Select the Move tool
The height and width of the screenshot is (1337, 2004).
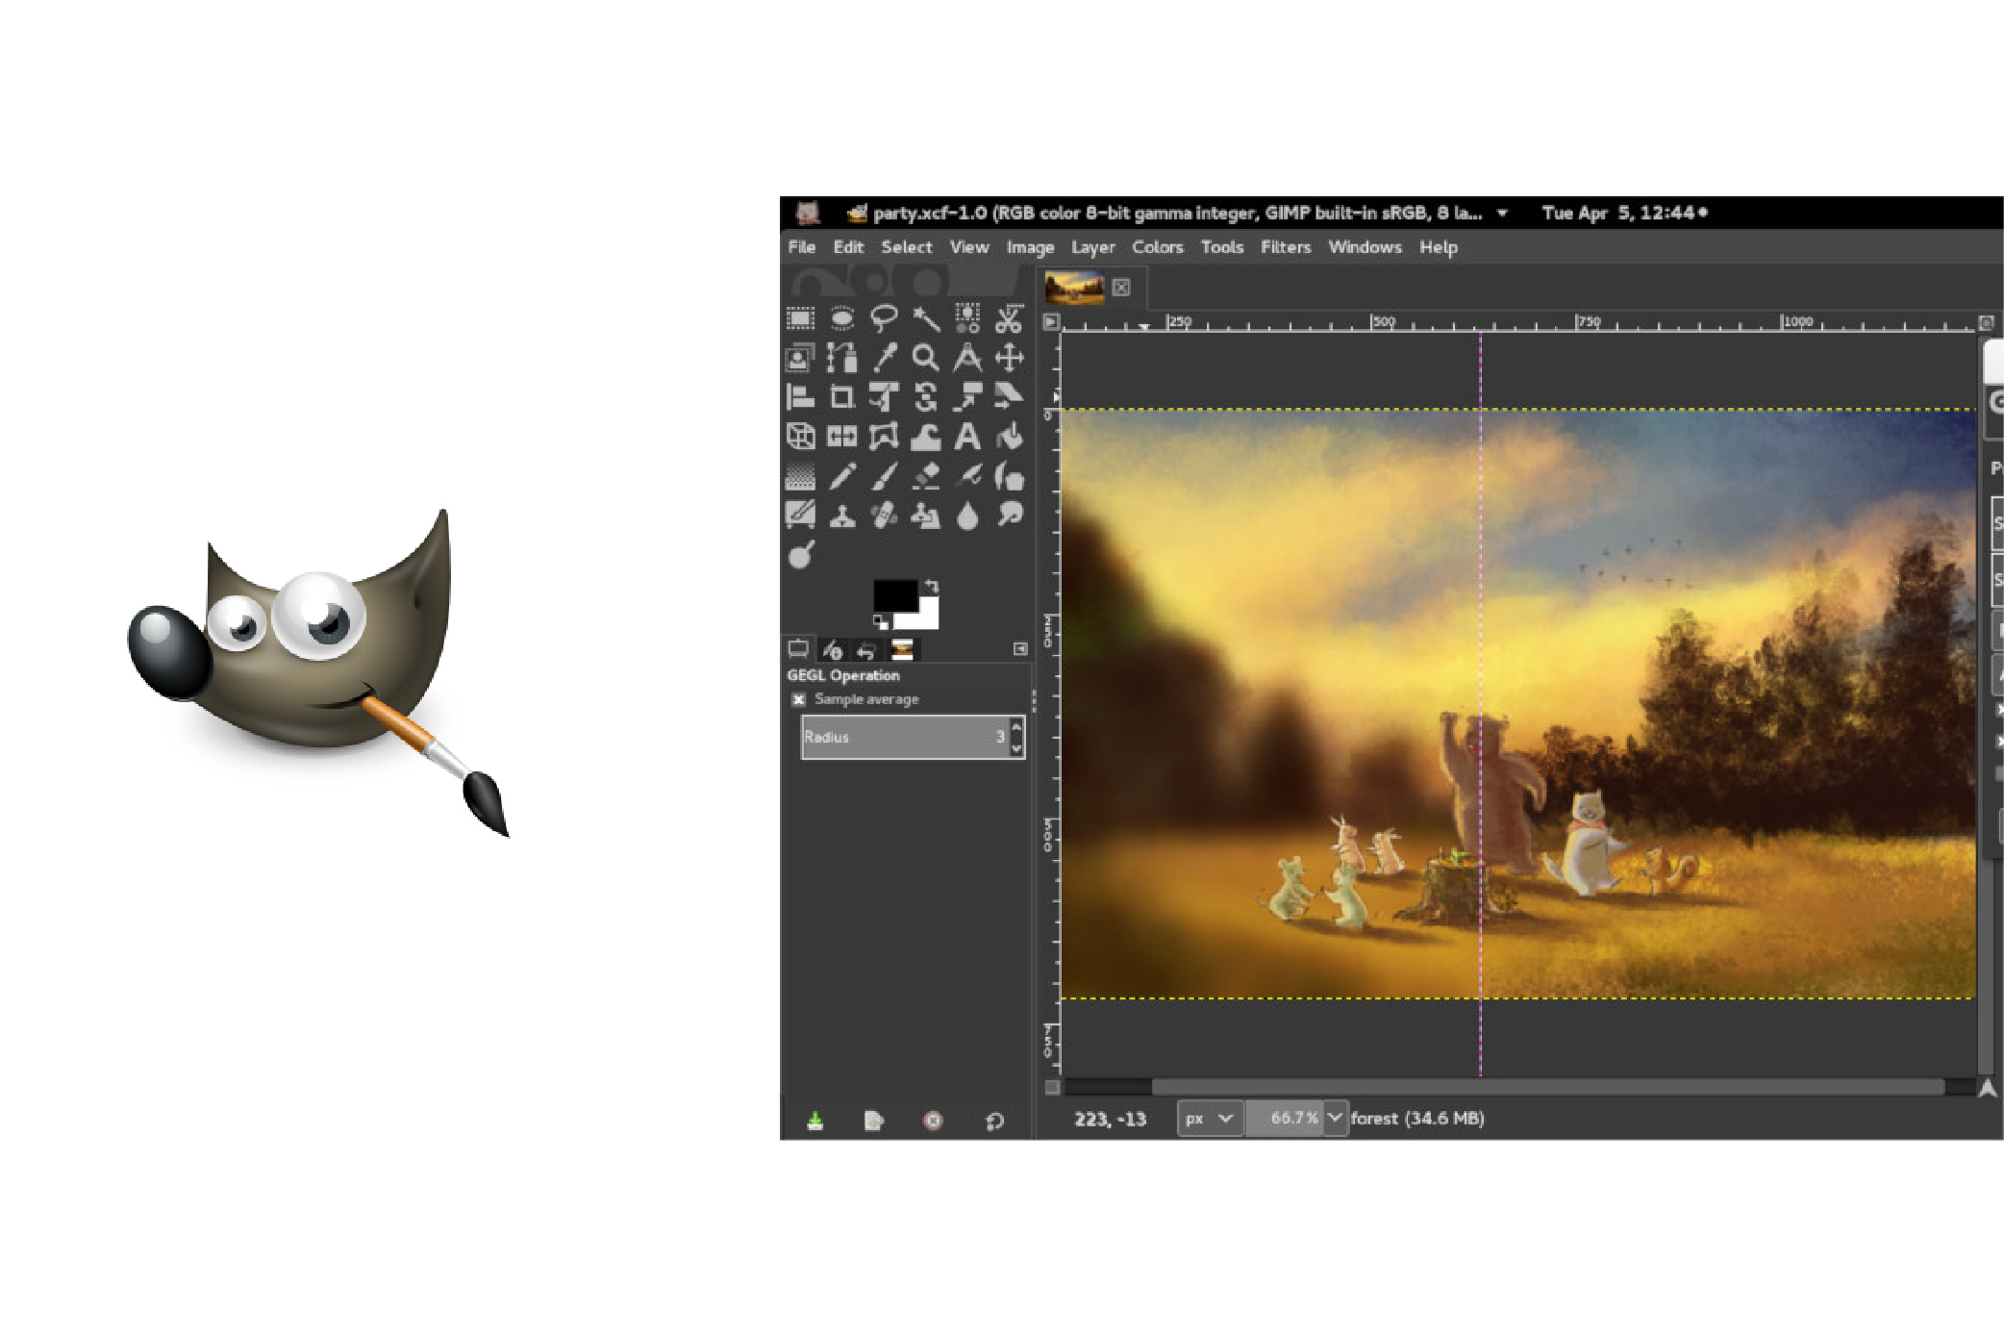point(1009,358)
